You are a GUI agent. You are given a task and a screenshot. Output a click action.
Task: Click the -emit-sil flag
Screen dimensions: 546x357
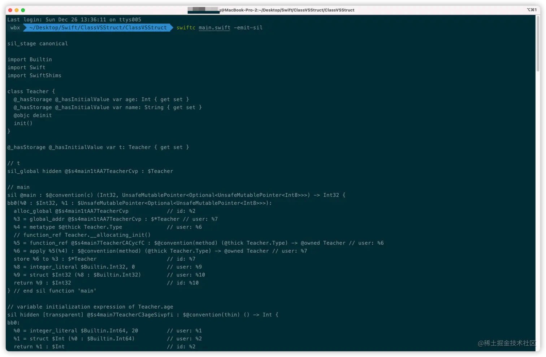pyautogui.click(x=248, y=28)
